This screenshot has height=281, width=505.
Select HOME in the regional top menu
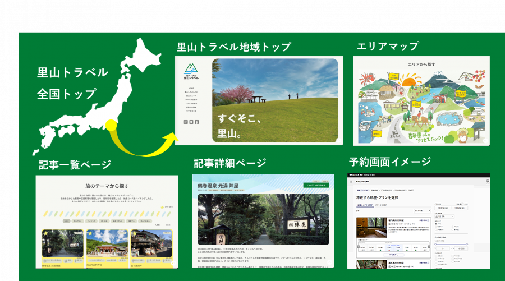(x=191, y=88)
